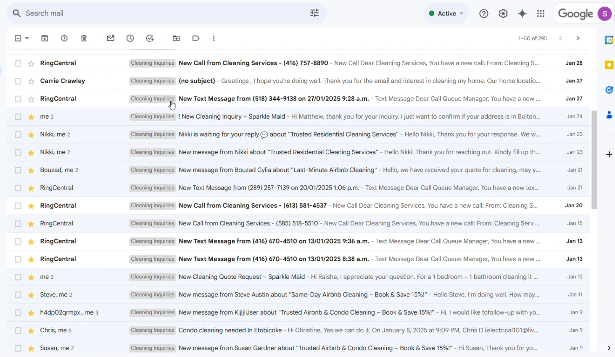Viewport: 615px width, 357px height.
Task: Click the previous page arrow
Action: click(x=561, y=38)
